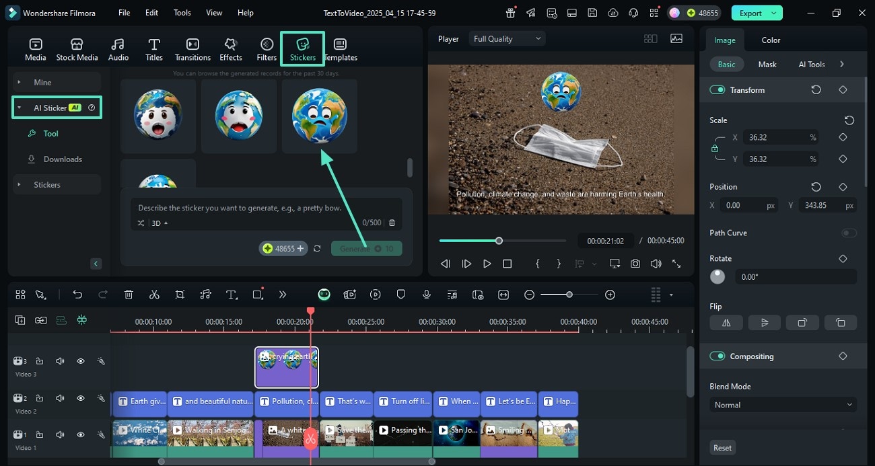This screenshot has height=466, width=875.
Task: Switch to the Mask tab
Action: [767, 65]
